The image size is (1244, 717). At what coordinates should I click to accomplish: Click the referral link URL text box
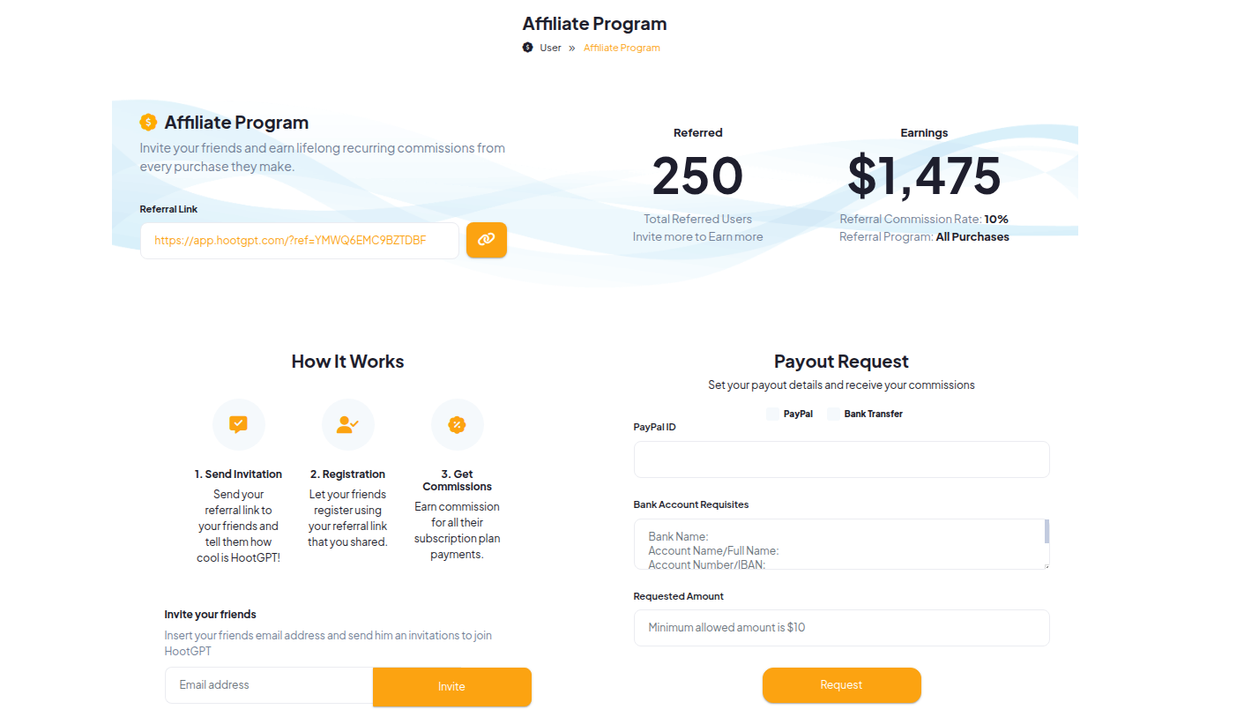point(300,239)
